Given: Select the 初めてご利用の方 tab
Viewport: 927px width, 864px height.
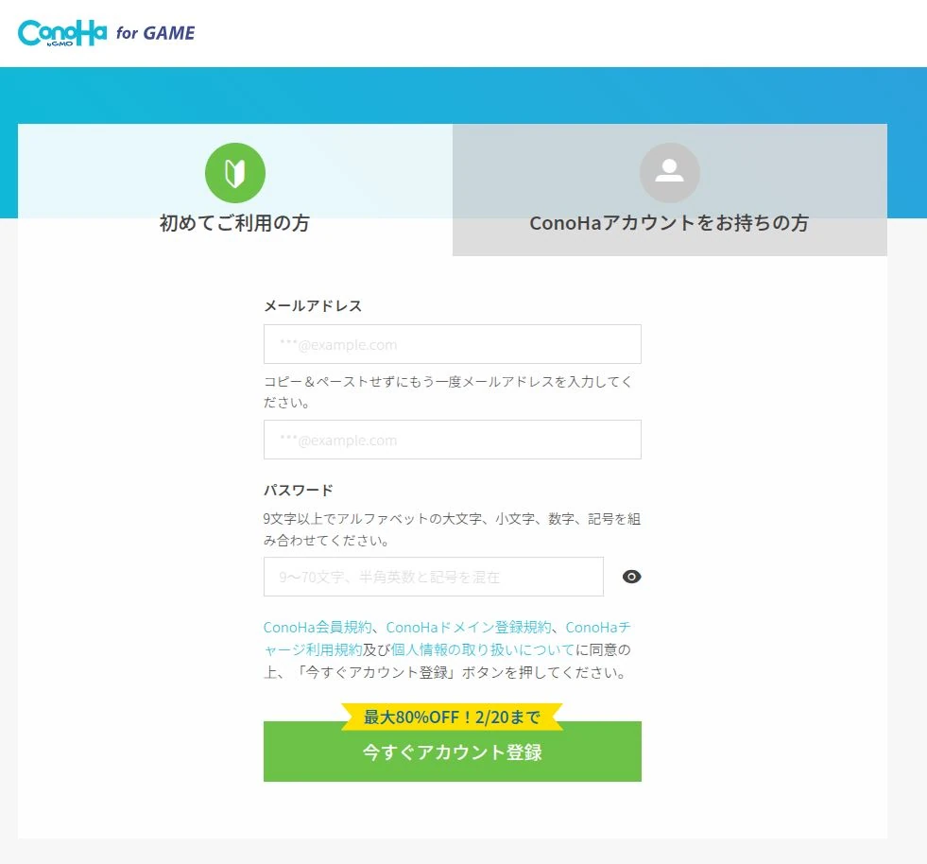Looking at the screenshot, I should click(x=235, y=189).
